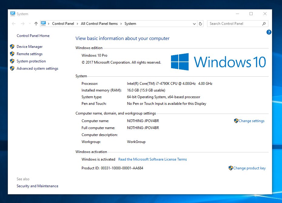
Task: Expand the chevron right of "Control Panel" breadcrumb
Action: coord(77,24)
